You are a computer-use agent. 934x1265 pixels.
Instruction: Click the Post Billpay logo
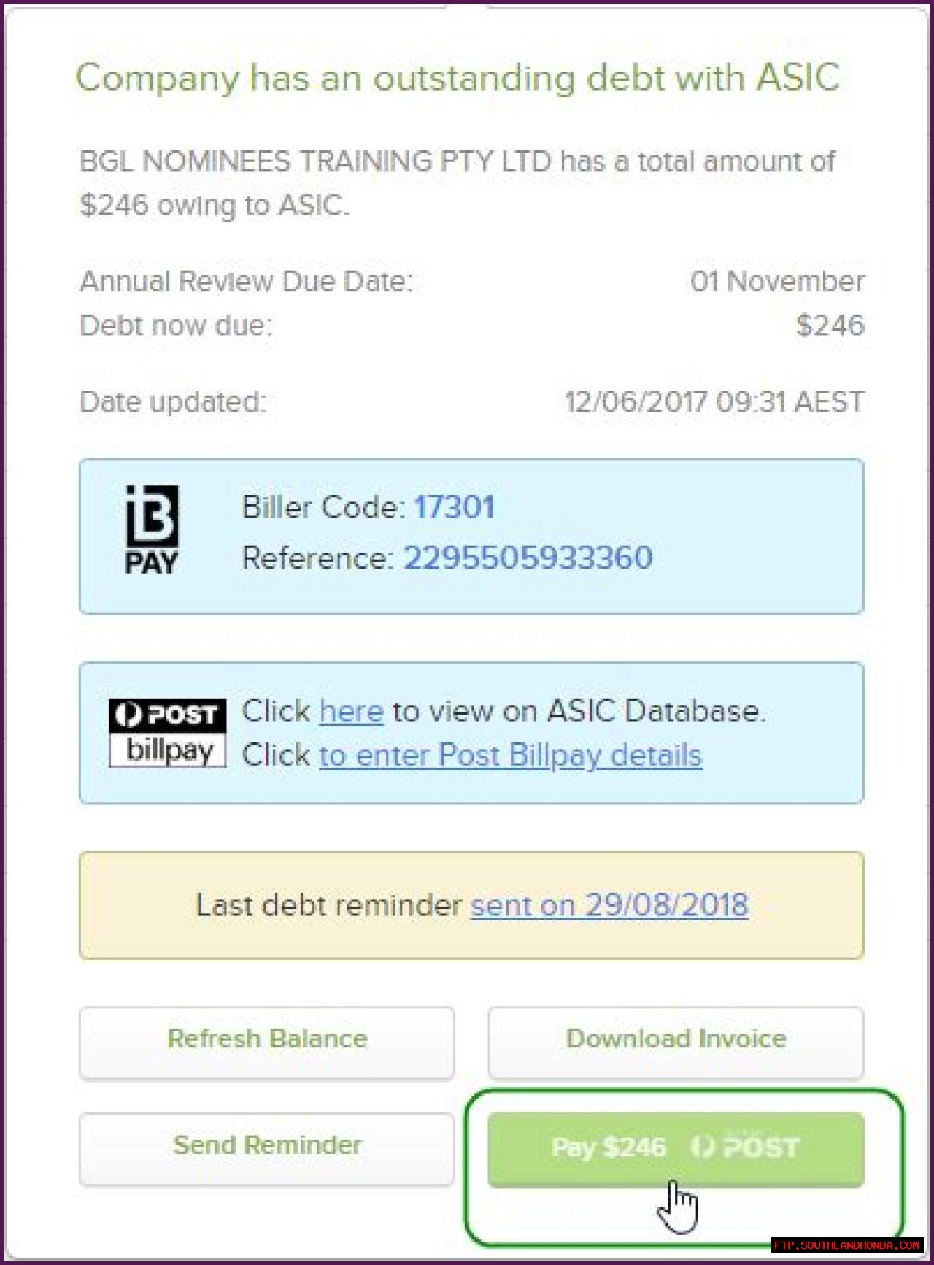167,733
